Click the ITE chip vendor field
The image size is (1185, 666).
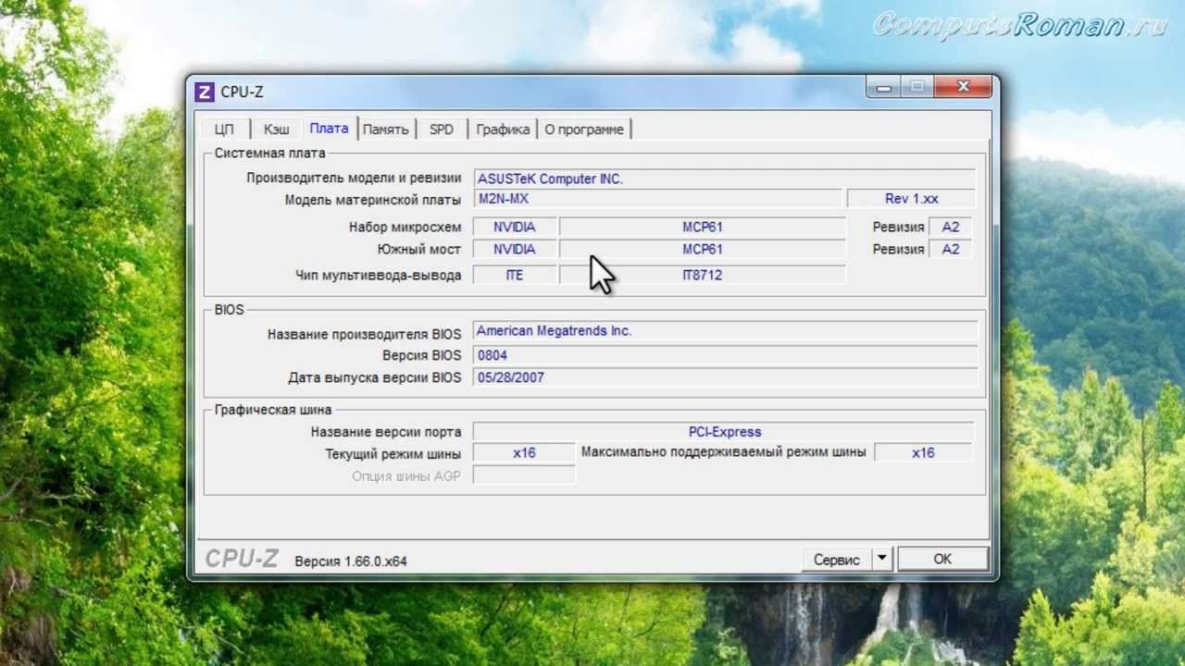(x=515, y=275)
